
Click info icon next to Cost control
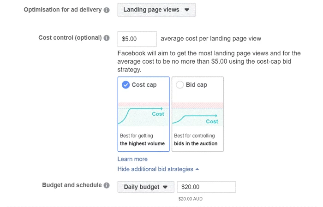pyautogui.click(x=107, y=38)
